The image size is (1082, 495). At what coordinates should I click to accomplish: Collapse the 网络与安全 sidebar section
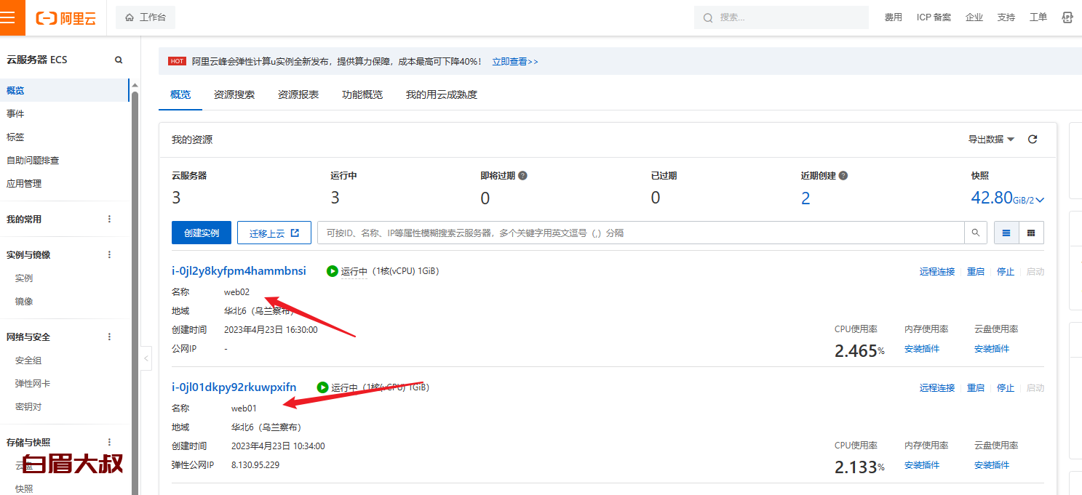(x=28, y=337)
